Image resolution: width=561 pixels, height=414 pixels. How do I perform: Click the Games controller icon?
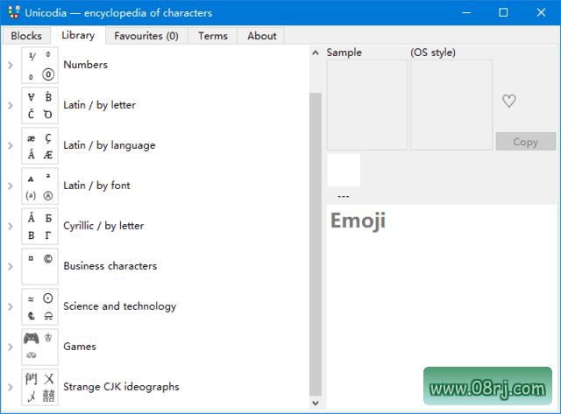point(39,347)
